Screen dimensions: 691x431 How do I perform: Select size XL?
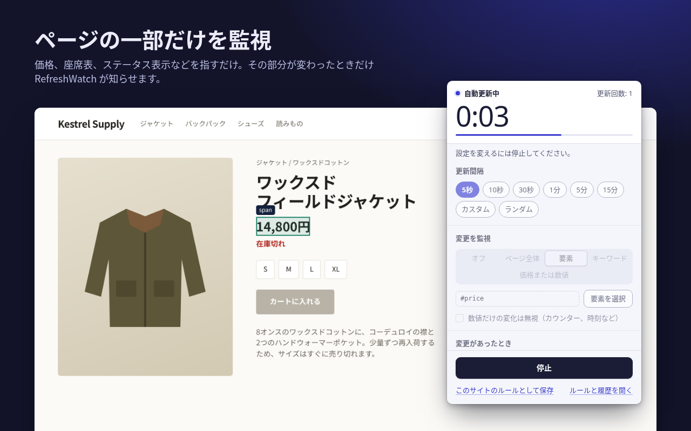point(336,269)
